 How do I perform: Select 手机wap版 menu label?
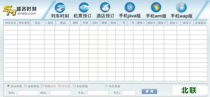click(x=182, y=16)
